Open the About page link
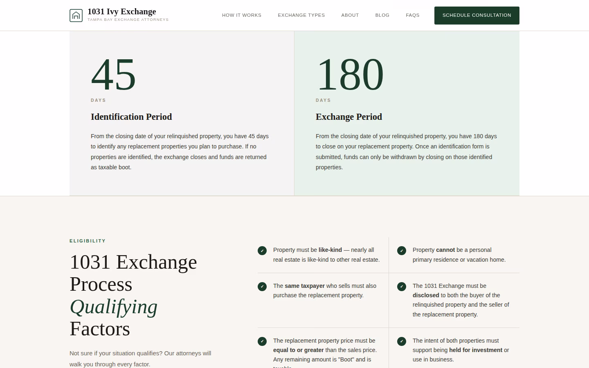 pyautogui.click(x=350, y=15)
